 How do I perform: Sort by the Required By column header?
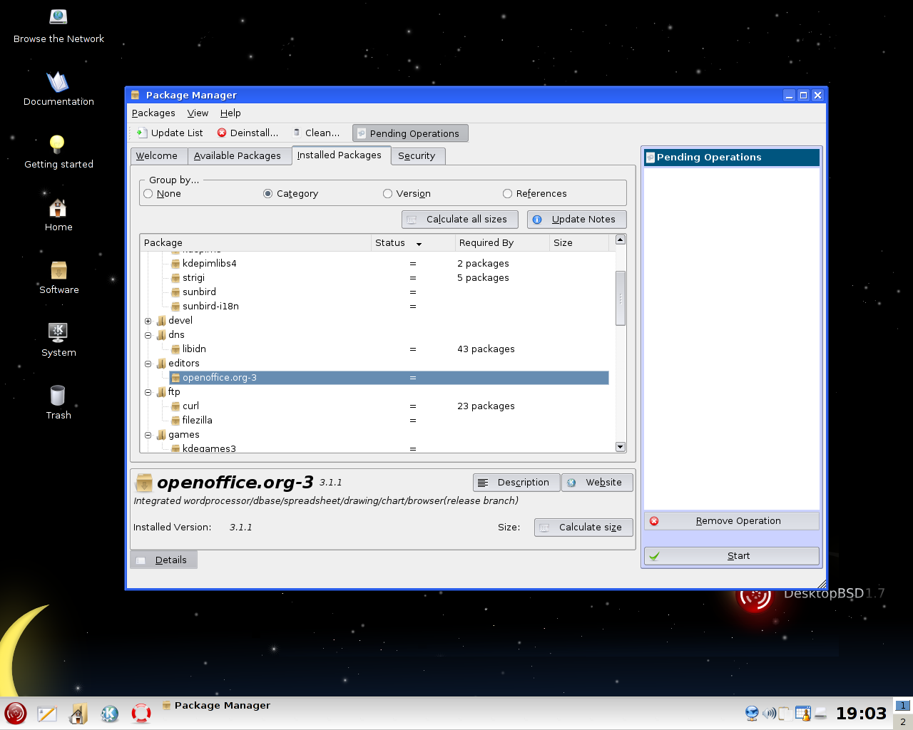tap(502, 243)
